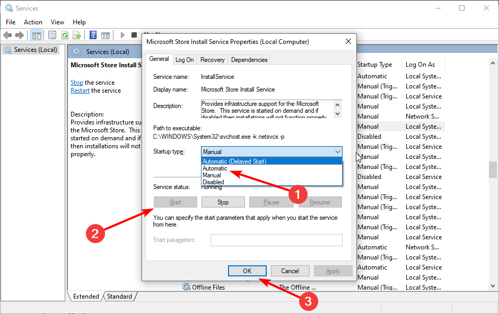Open the Help menu
499x314 pixels.
point(79,22)
